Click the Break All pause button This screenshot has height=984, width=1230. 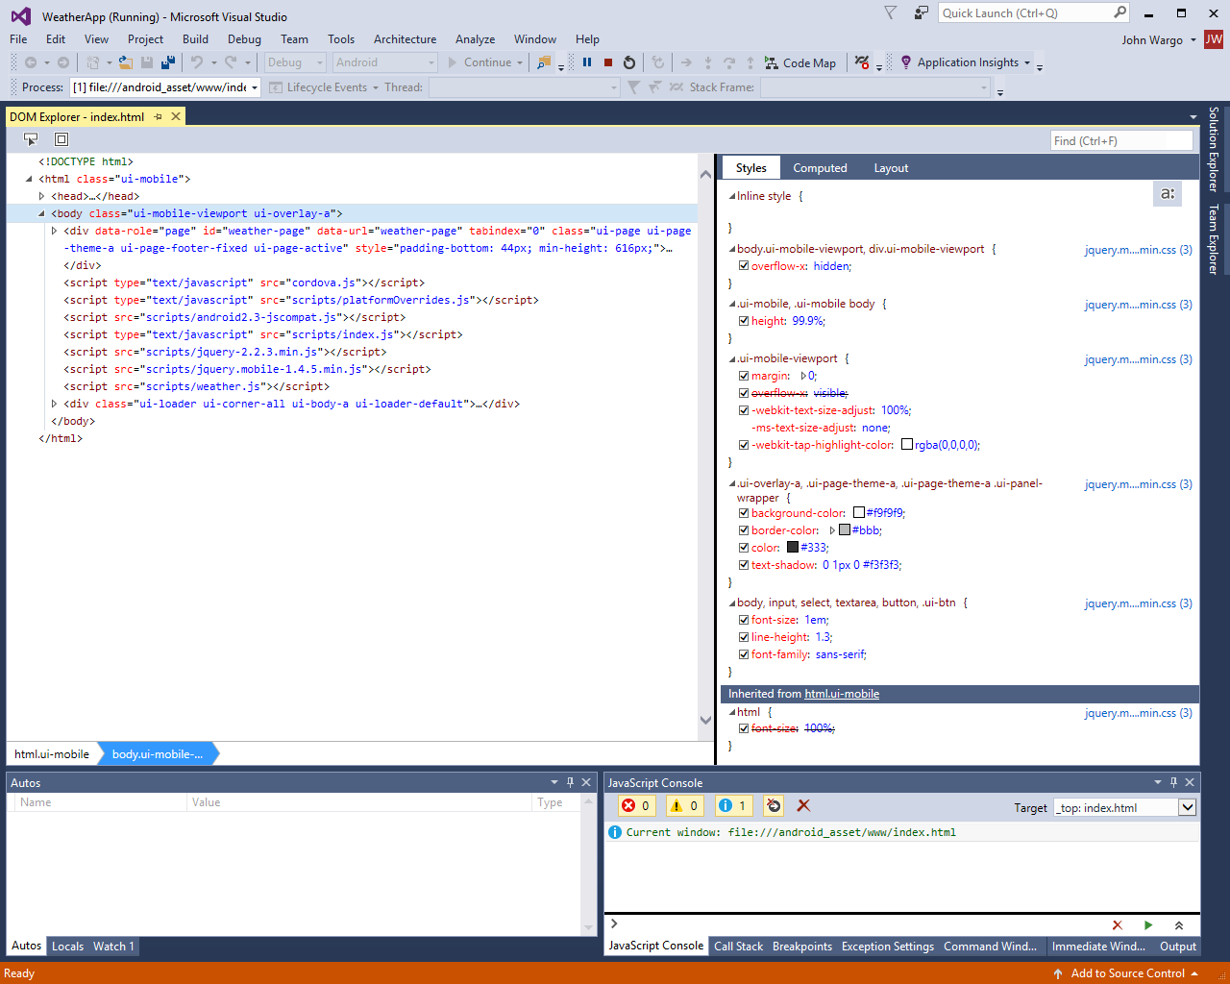pos(587,62)
